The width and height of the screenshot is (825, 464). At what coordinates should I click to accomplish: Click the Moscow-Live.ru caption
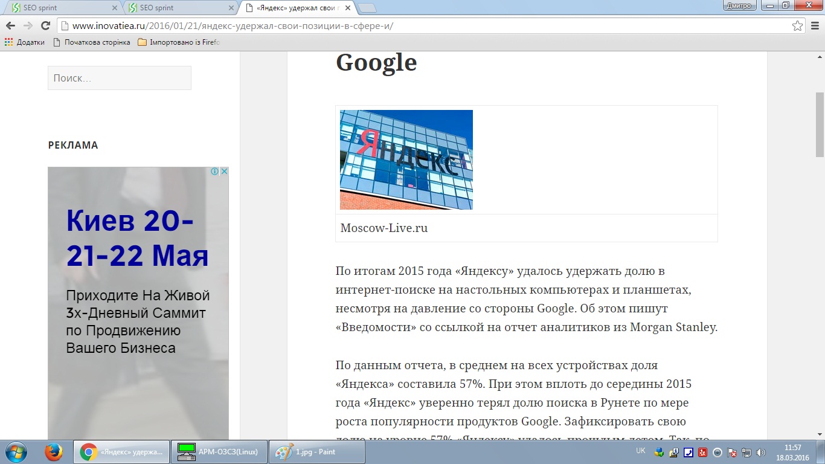384,228
